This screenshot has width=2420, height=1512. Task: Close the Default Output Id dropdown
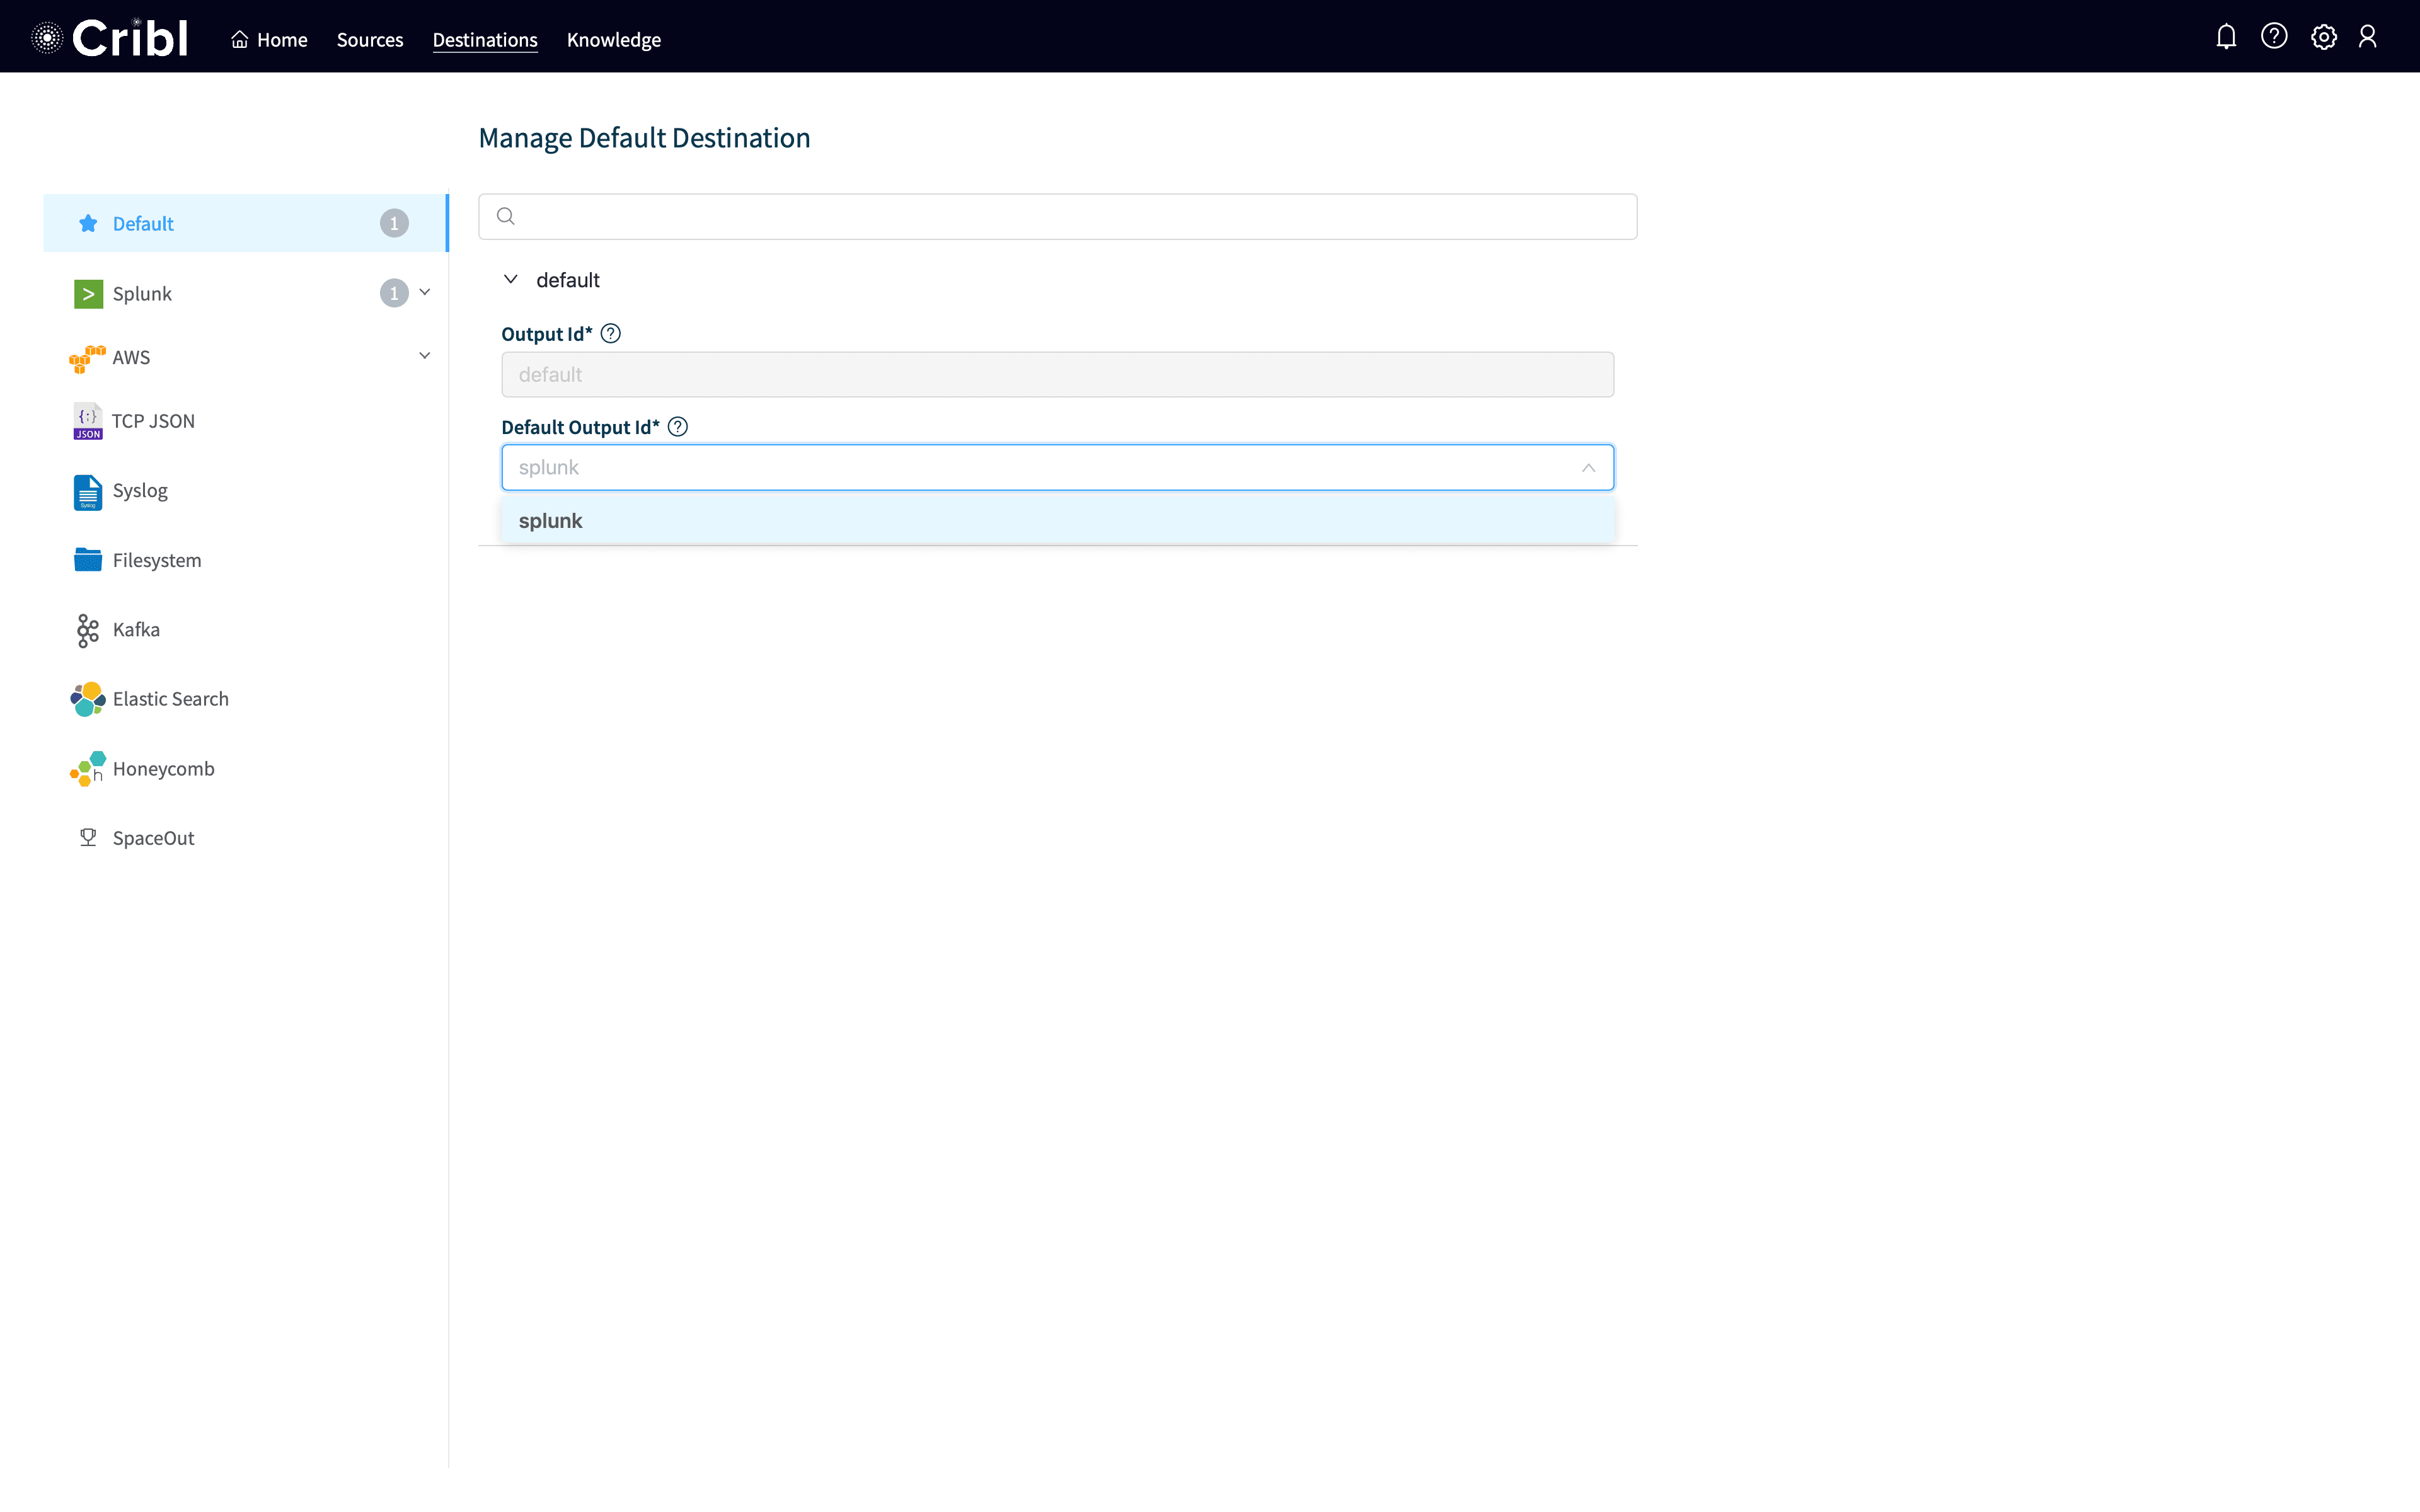tap(1588, 468)
